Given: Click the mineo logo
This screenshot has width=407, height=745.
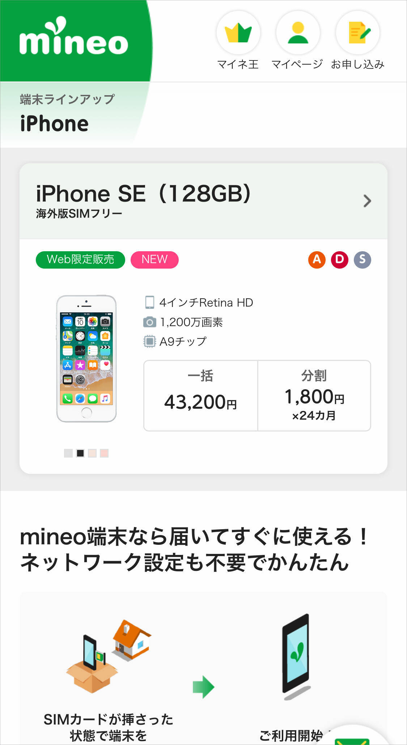Looking at the screenshot, I should (74, 36).
